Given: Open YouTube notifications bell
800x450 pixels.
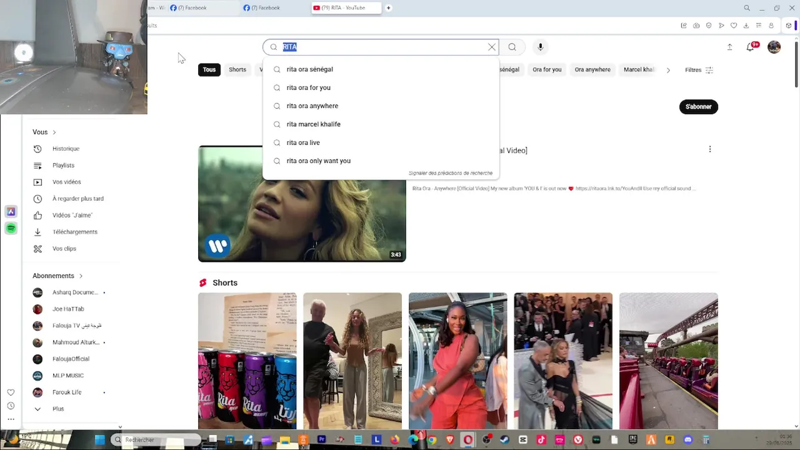Looking at the screenshot, I should pyautogui.click(x=751, y=47).
